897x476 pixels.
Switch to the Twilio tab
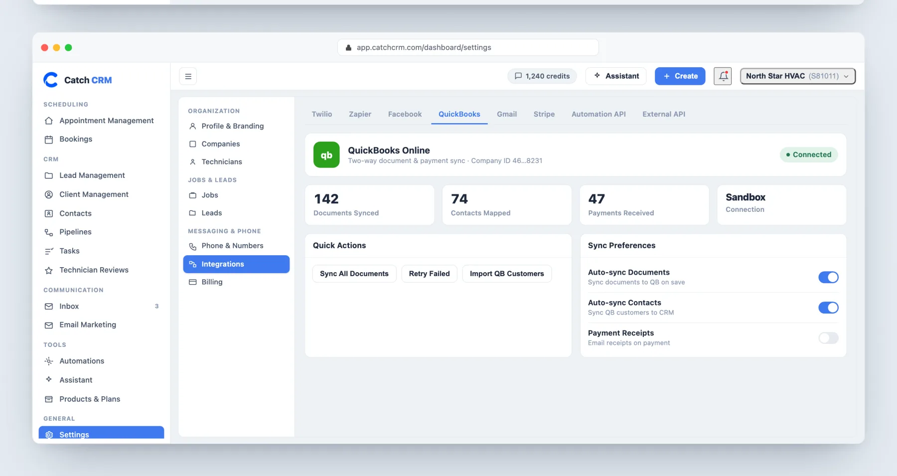pos(322,114)
